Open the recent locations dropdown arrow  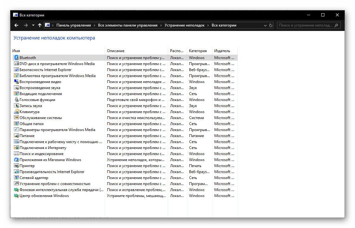tap(33, 25)
